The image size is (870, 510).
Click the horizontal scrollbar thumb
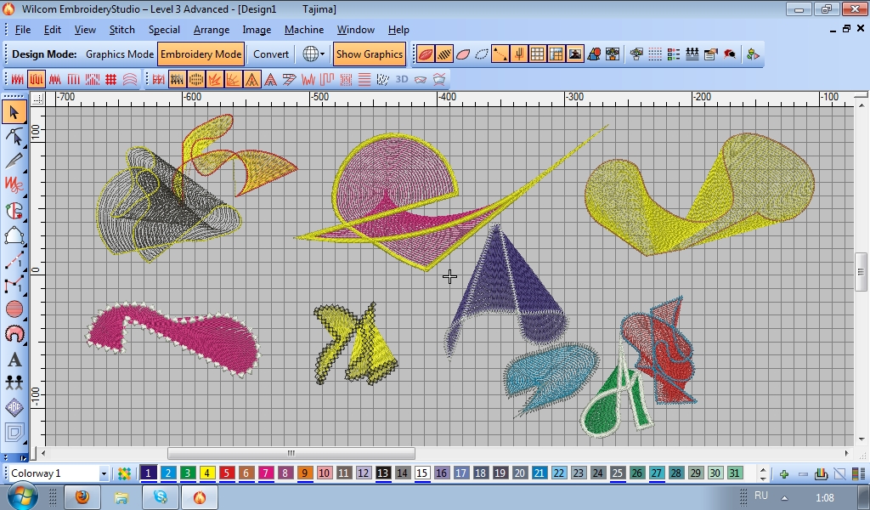point(291,453)
